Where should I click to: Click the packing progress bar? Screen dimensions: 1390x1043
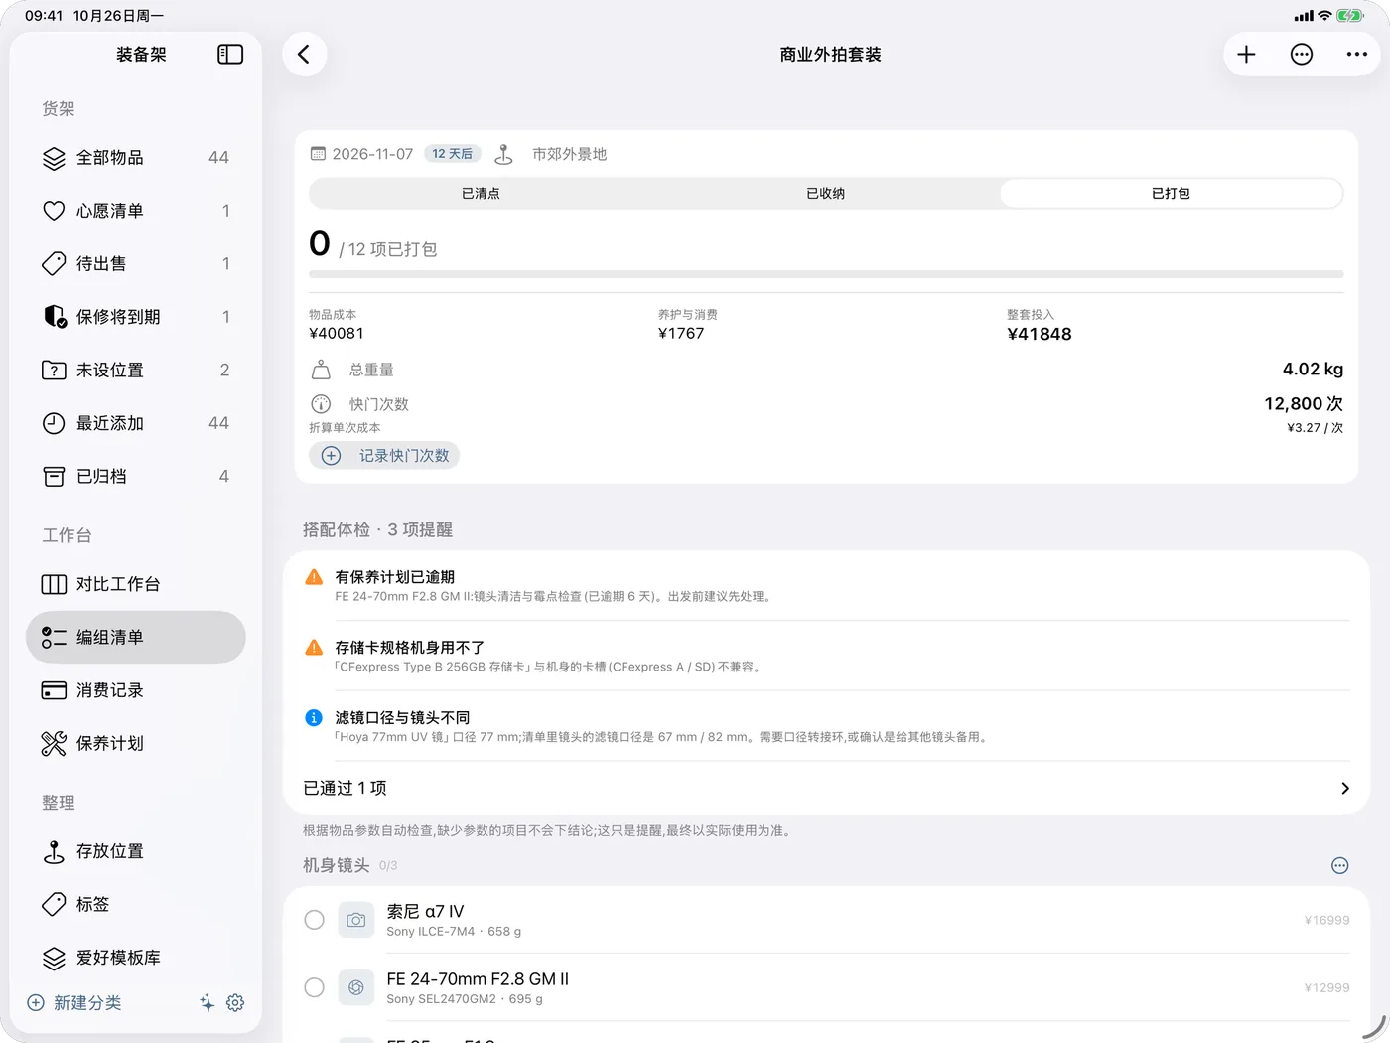point(826,274)
